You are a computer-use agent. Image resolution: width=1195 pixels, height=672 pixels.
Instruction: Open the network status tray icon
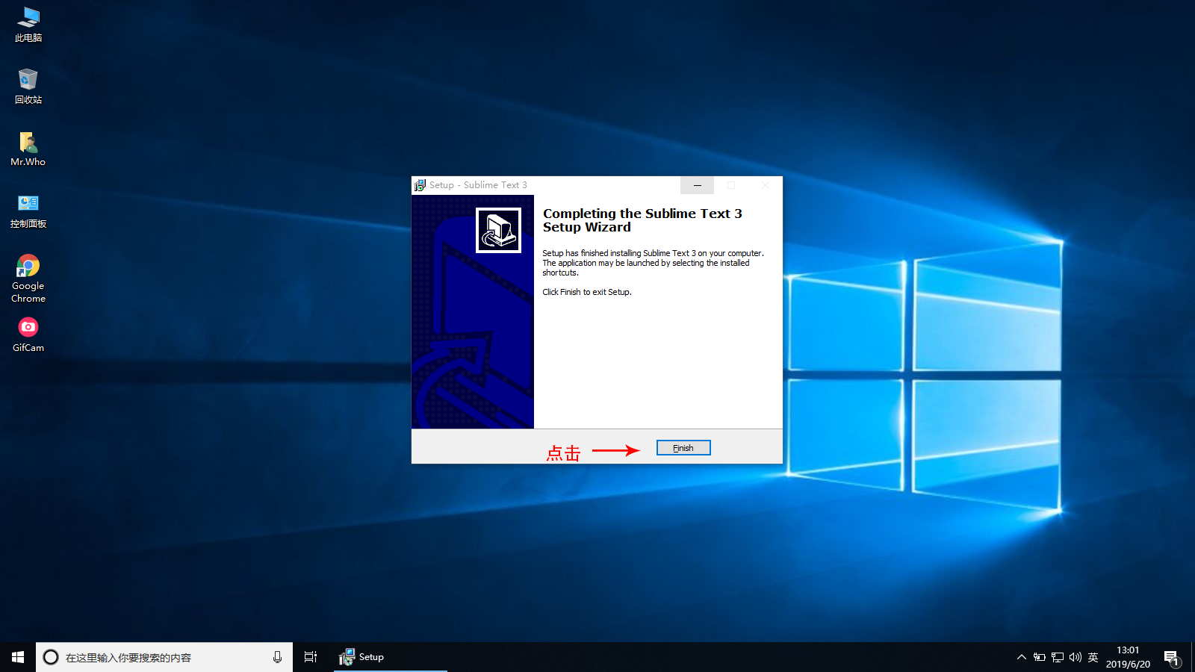(x=1057, y=657)
